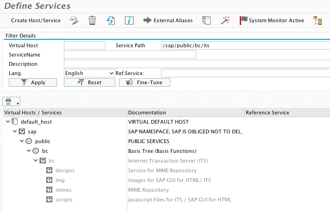Click the Refresh icon in toolbar

pyautogui.click(x=111, y=20)
